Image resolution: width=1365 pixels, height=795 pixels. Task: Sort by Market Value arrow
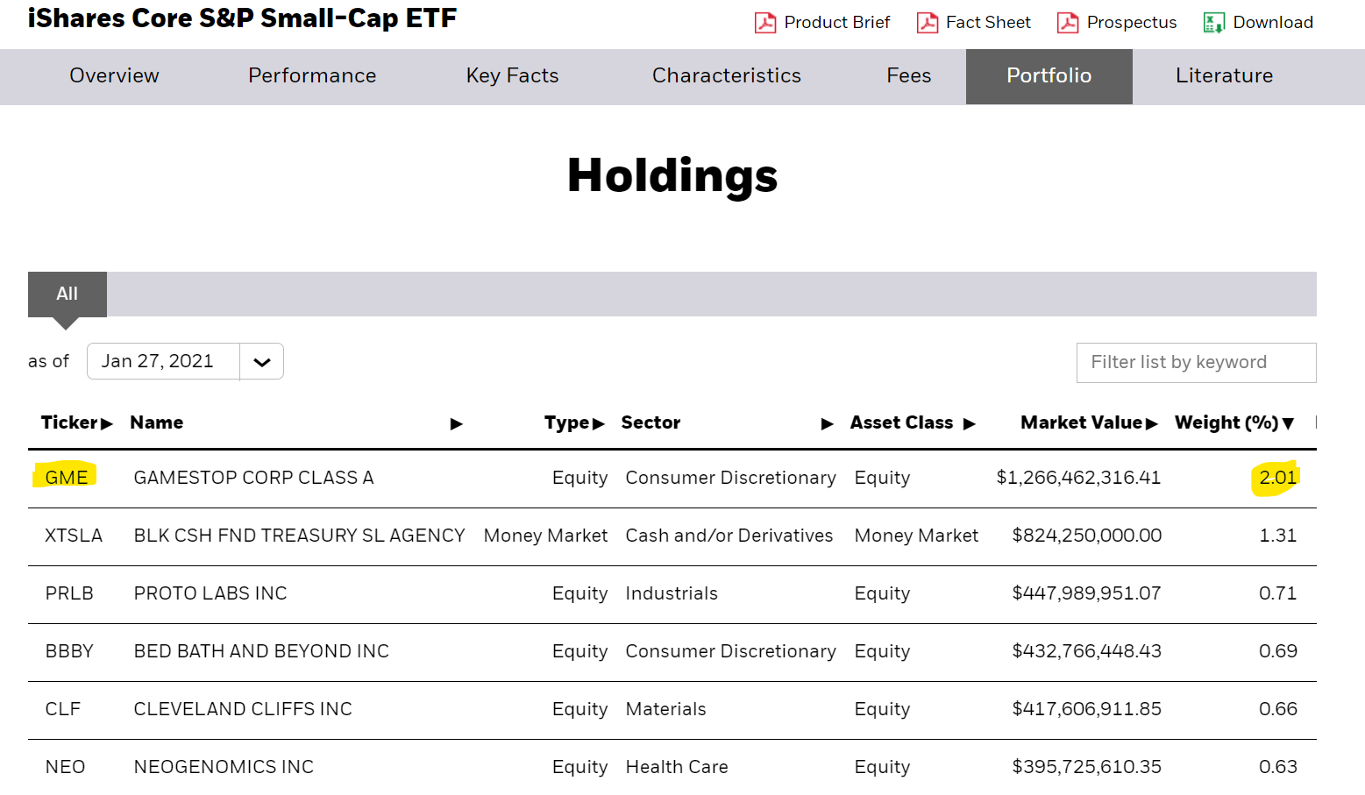pyautogui.click(x=1152, y=424)
